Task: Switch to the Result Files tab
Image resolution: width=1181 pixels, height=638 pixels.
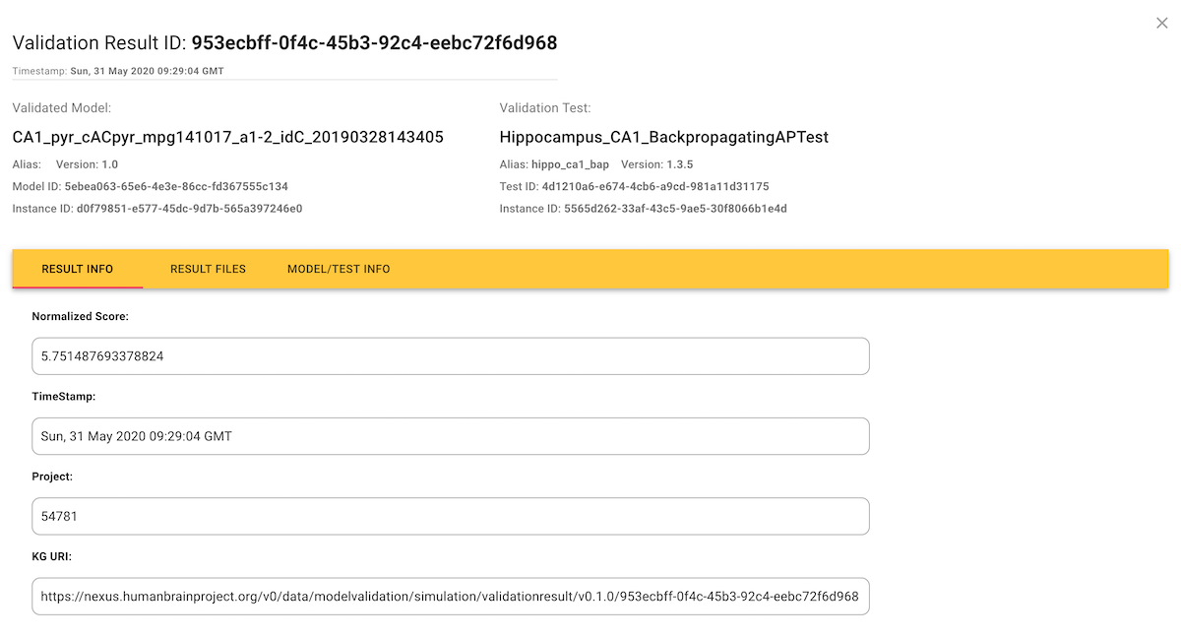Action: (x=208, y=269)
